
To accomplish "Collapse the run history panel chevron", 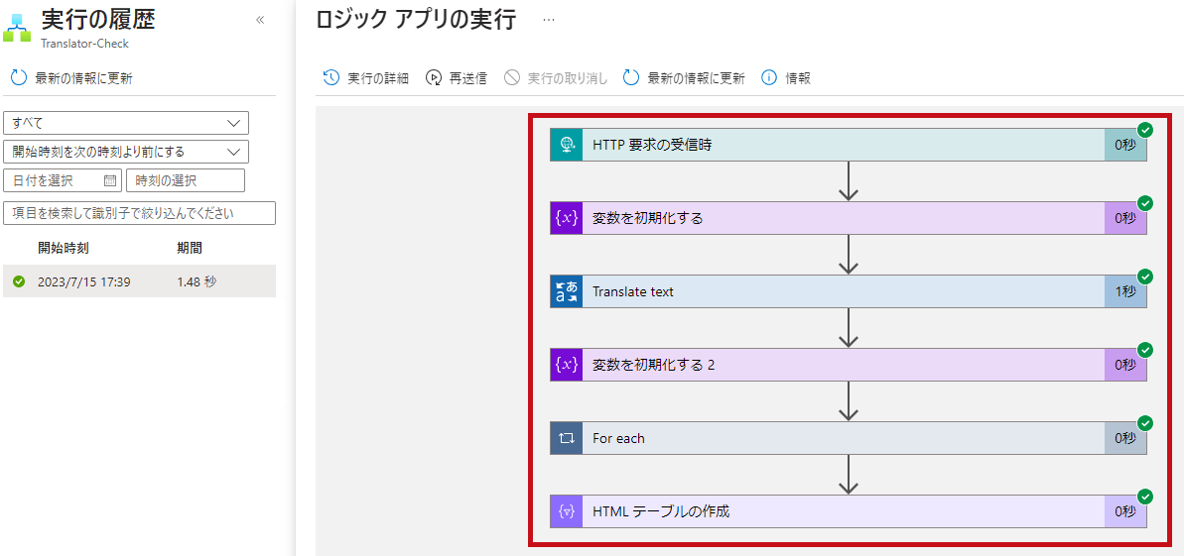I will point(260,21).
